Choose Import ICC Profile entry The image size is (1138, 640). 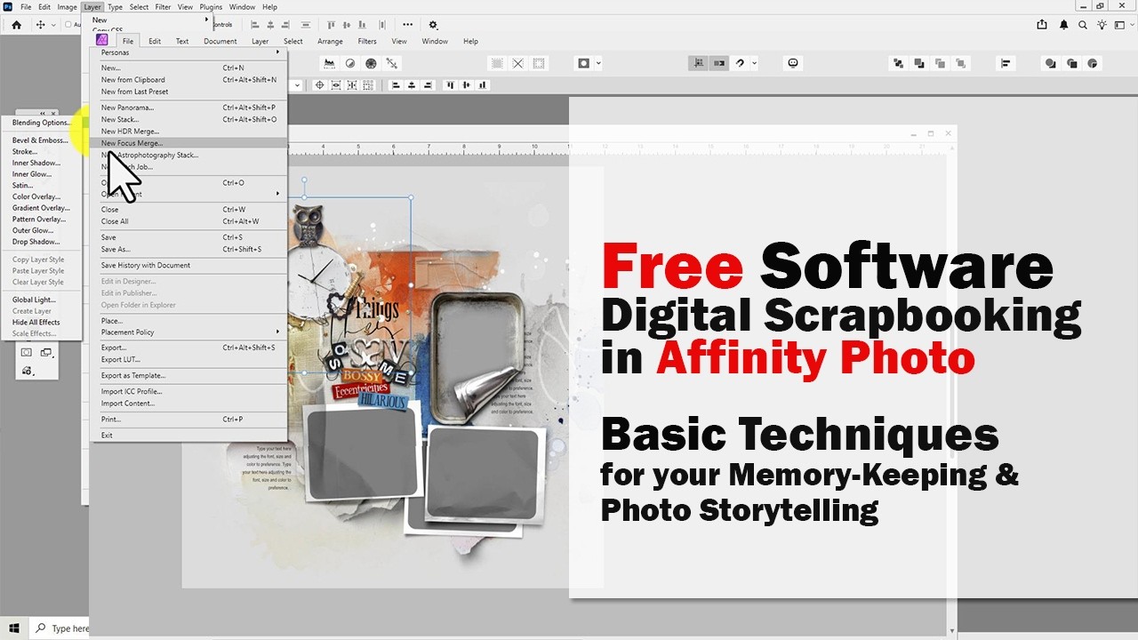189,391
